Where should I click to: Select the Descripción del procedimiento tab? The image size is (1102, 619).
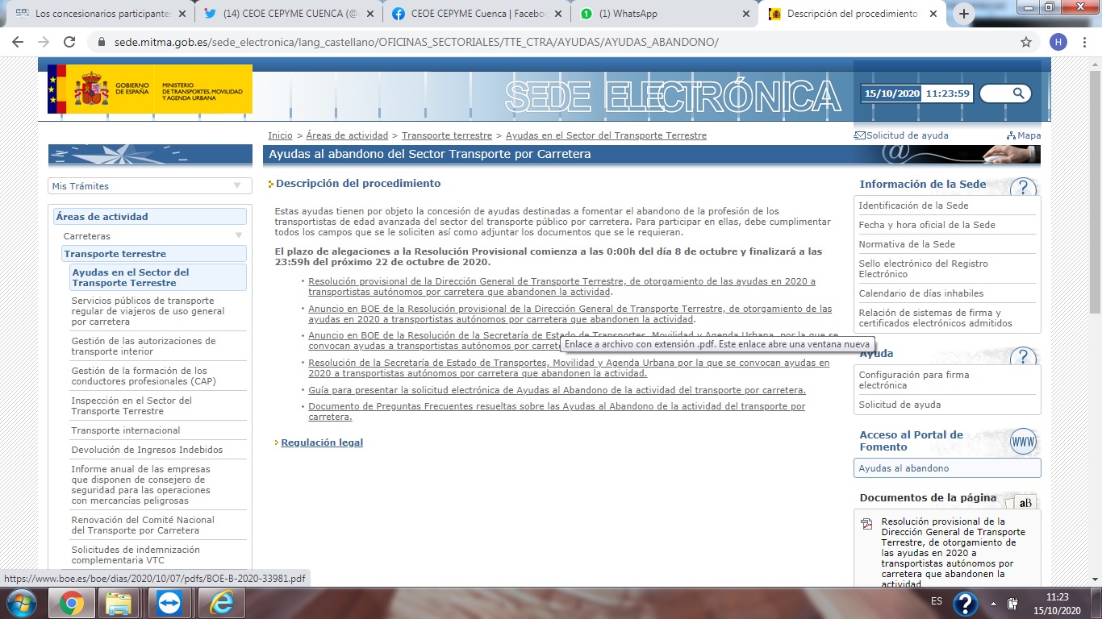(x=852, y=14)
